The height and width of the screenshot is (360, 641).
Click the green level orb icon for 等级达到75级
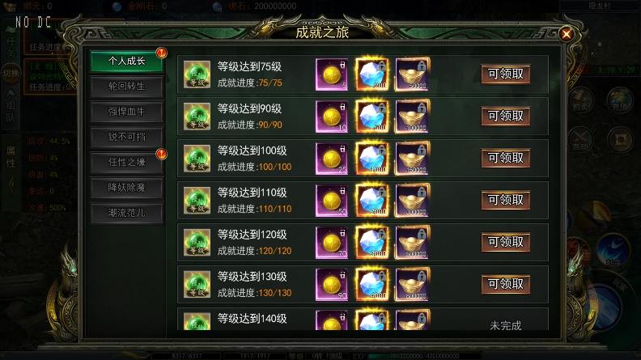coord(197,74)
